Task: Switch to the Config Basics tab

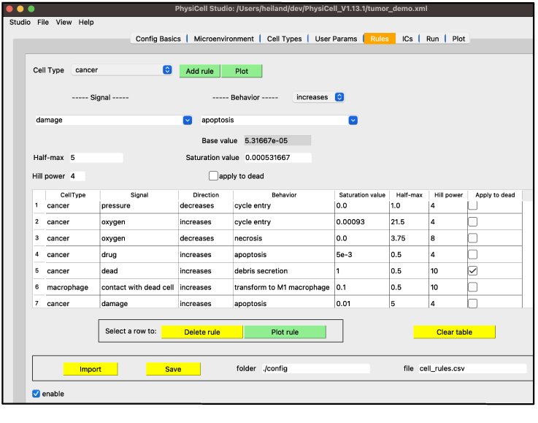Action: tap(158, 39)
